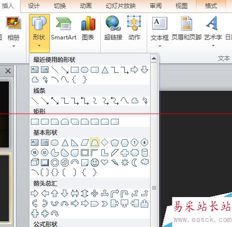The image size is (232, 227).
Task: Choose the Snip Single Corner Rectangle
Action: [x=55, y=122]
